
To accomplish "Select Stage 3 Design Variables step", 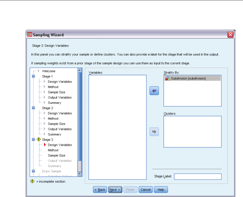I will click(60, 145).
